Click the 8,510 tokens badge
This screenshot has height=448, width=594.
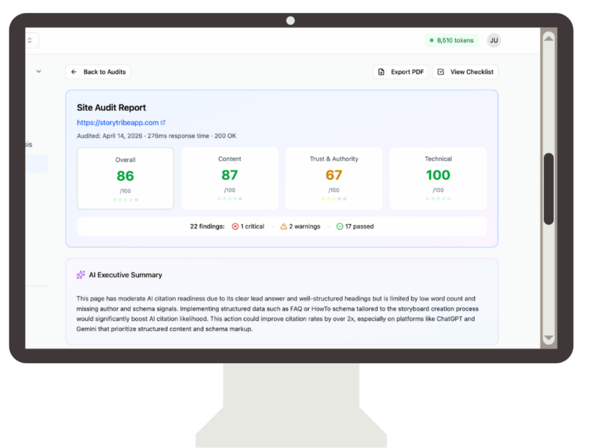tap(452, 41)
